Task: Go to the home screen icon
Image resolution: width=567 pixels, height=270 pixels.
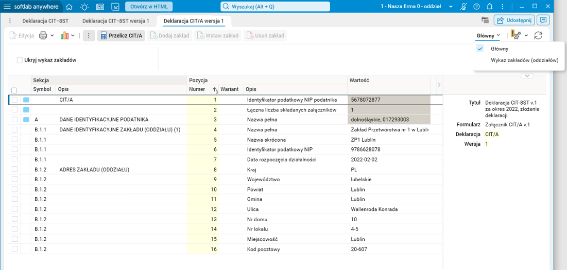Action: pyautogui.click(x=69, y=7)
